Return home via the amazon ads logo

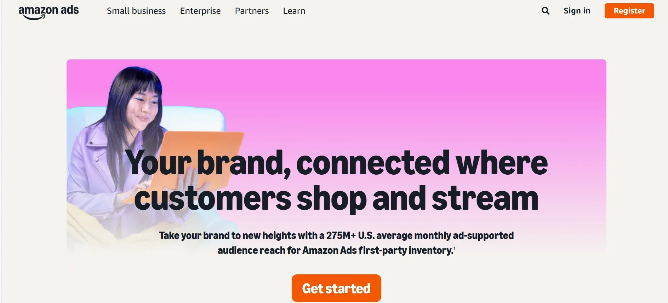pyautogui.click(x=49, y=10)
